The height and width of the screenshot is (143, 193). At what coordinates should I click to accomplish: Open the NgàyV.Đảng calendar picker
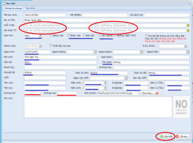pyautogui.click(x=96, y=52)
